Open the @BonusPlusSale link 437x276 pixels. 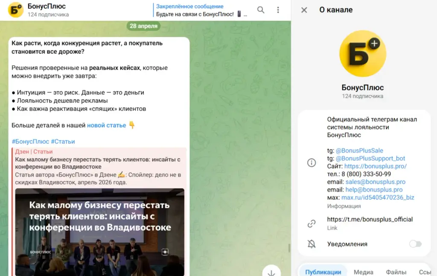[x=359, y=151]
